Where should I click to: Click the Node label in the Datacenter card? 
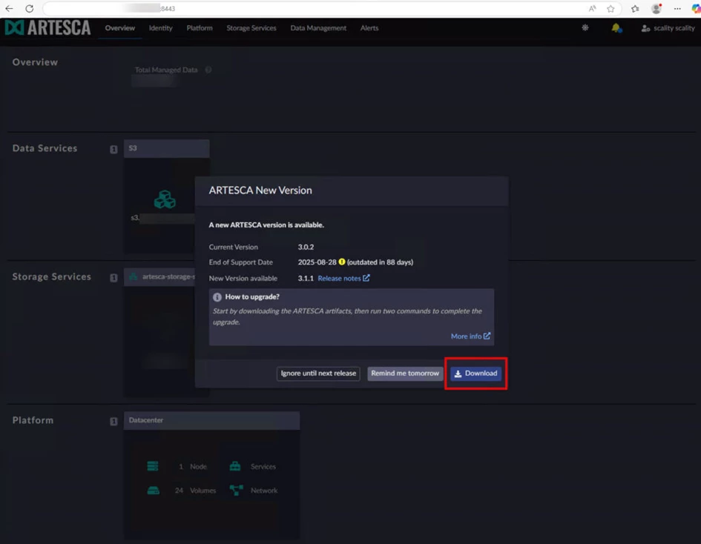pyautogui.click(x=198, y=467)
